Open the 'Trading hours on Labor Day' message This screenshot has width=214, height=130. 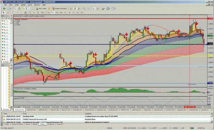coord(107,116)
